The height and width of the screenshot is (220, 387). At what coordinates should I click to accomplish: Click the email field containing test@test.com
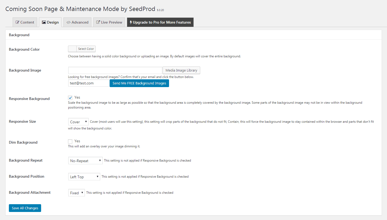point(89,83)
